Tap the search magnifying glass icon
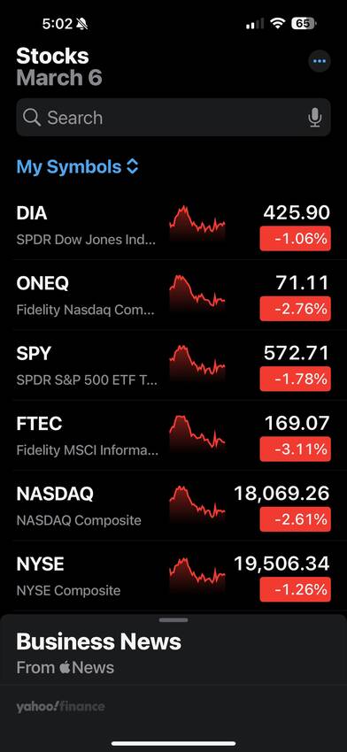Screen dimensions: 347x752 pos(32,118)
